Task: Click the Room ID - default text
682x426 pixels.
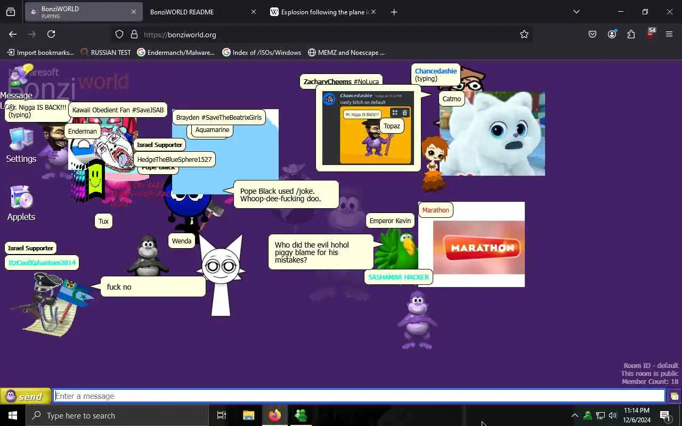Action: point(651,366)
